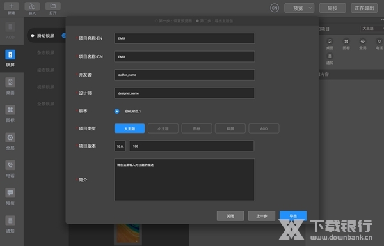This screenshot has height=246, width=384.
Task: Select the EMUI10.1 version radio button
Action: pyautogui.click(x=117, y=111)
